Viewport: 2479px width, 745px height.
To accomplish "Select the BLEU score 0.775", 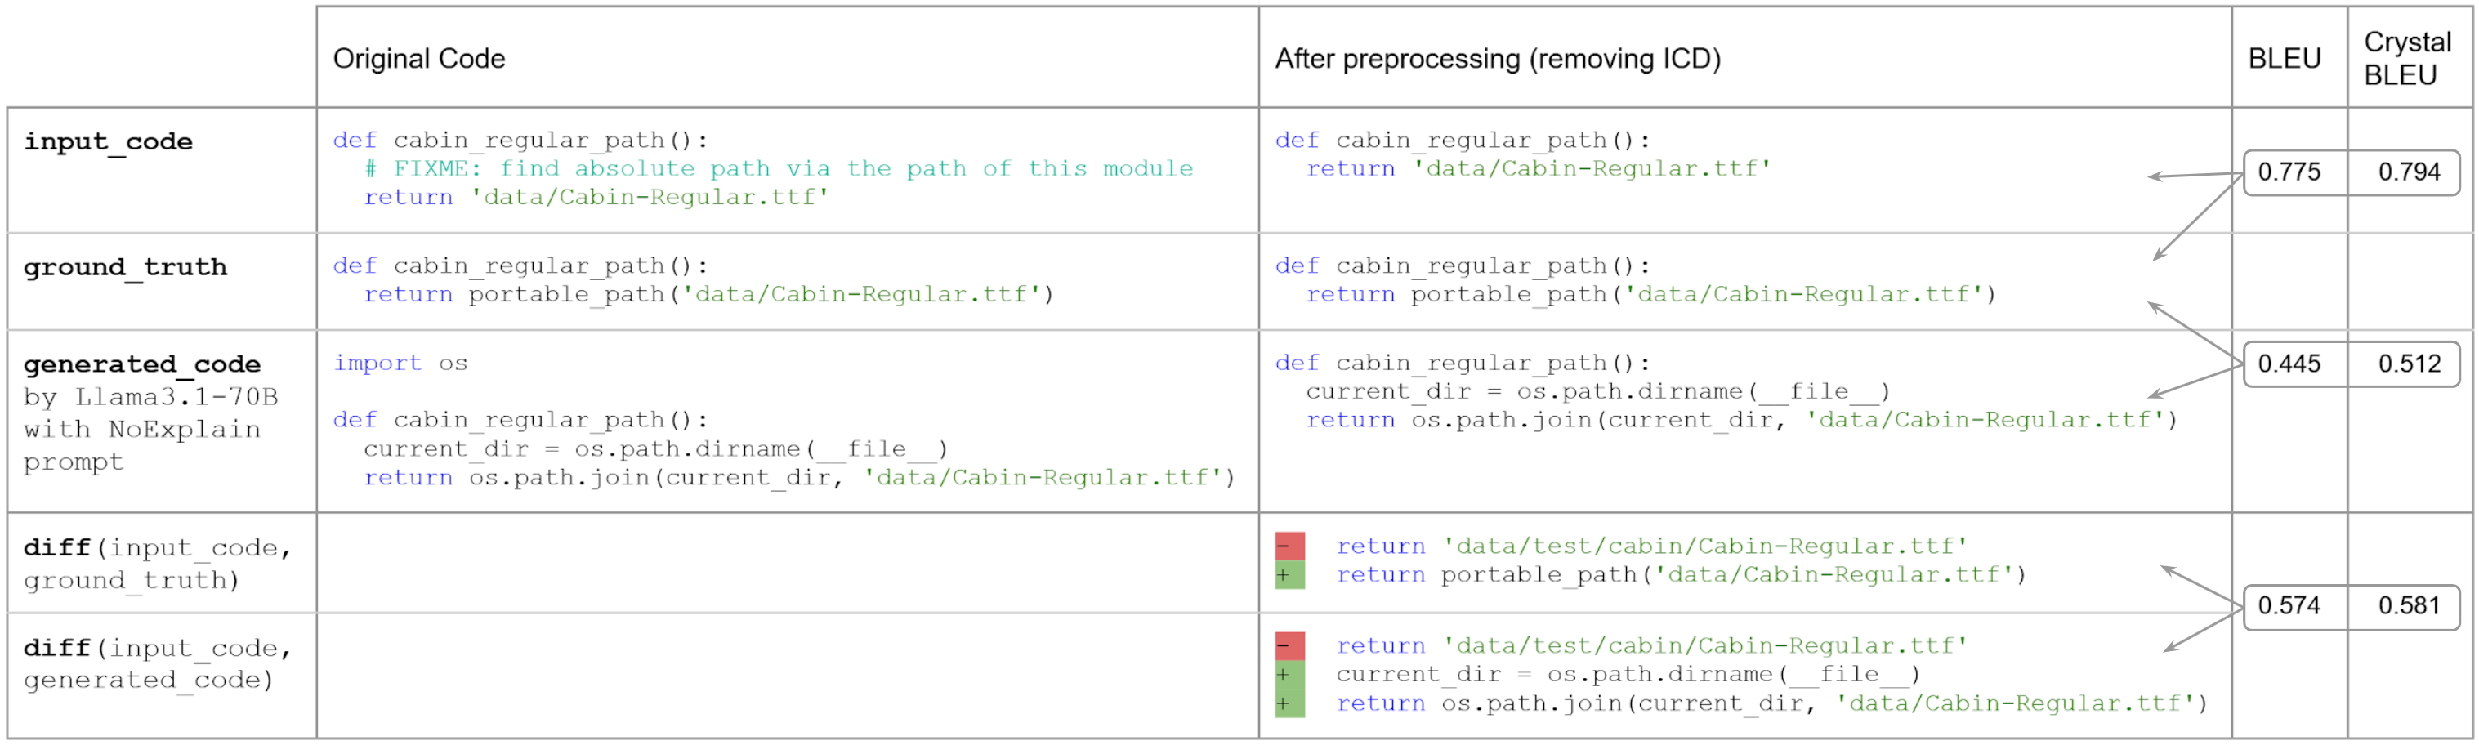I will coord(2289,172).
